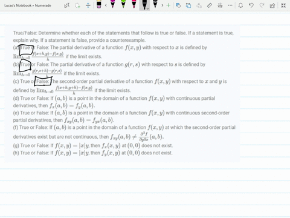This screenshot has height=218, width=290.
Task: Redo the last action
Action: 262,5
